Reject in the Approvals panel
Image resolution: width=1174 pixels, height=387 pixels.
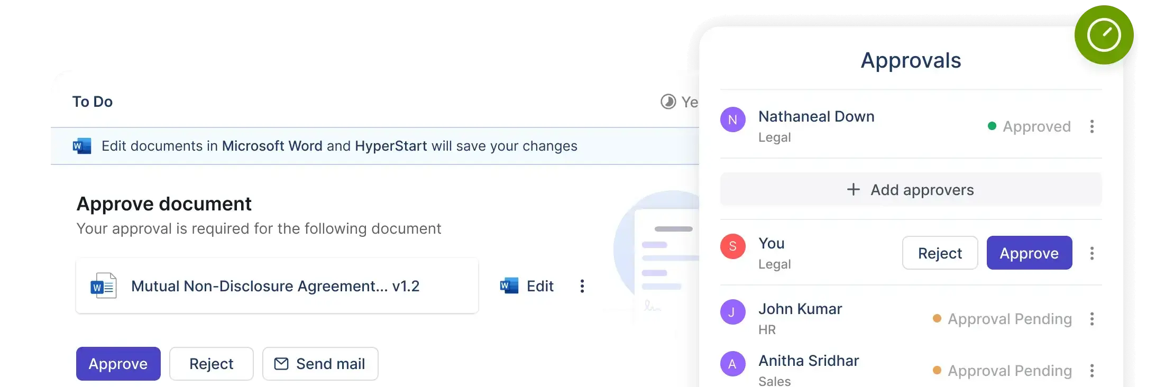[x=939, y=253]
